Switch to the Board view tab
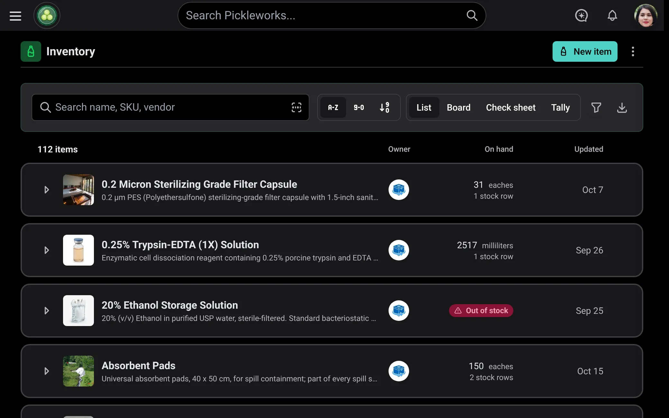The width and height of the screenshot is (669, 418). 459,107
